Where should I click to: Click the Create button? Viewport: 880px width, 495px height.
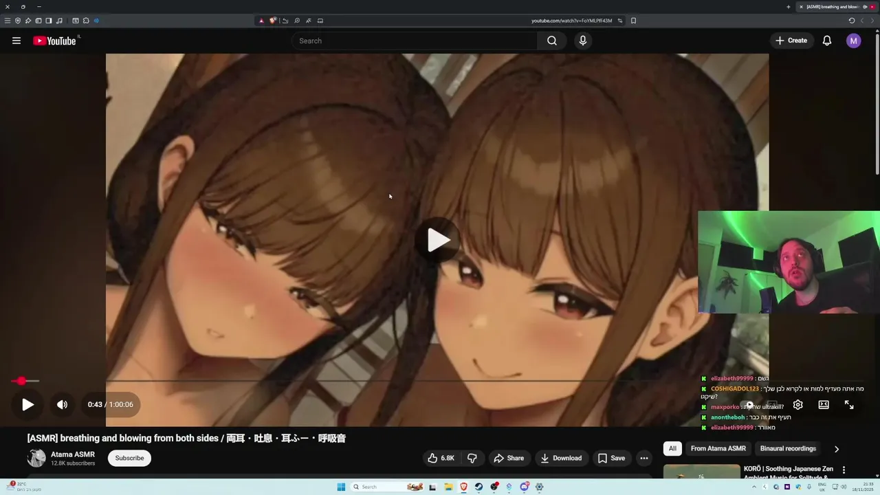791,41
